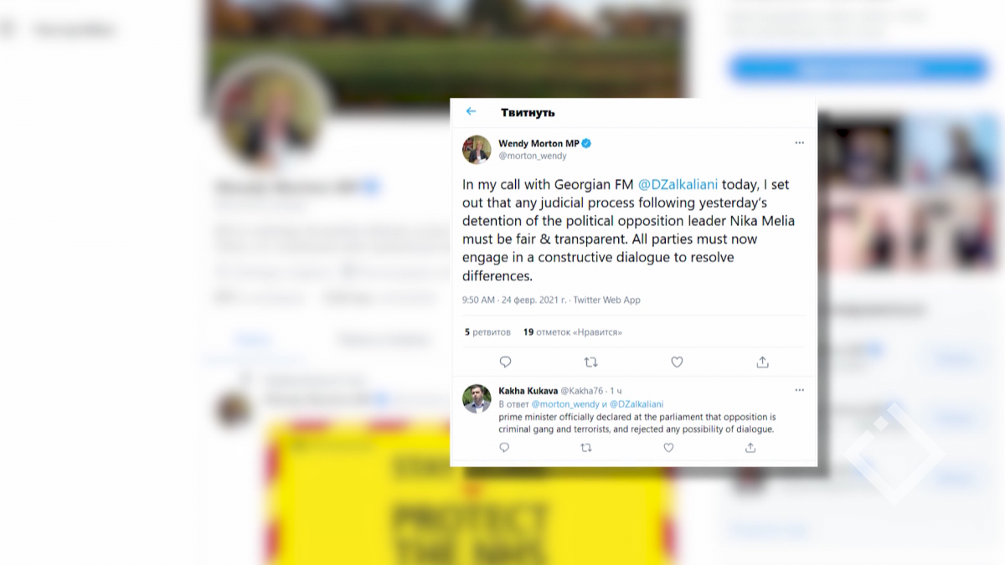The height and width of the screenshot is (565, 1005).
Task: Open more options on Kakha Kukava's reply
Action: tap(799, 390)
